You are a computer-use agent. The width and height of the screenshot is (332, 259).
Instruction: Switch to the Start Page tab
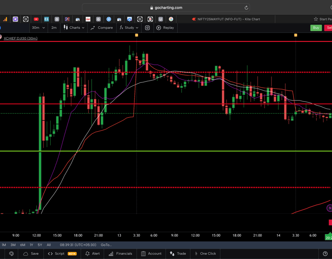point(323,19)
